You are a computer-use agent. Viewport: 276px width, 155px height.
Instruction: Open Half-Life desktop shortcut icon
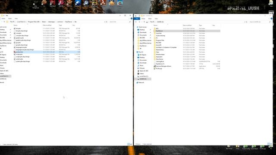103,3
